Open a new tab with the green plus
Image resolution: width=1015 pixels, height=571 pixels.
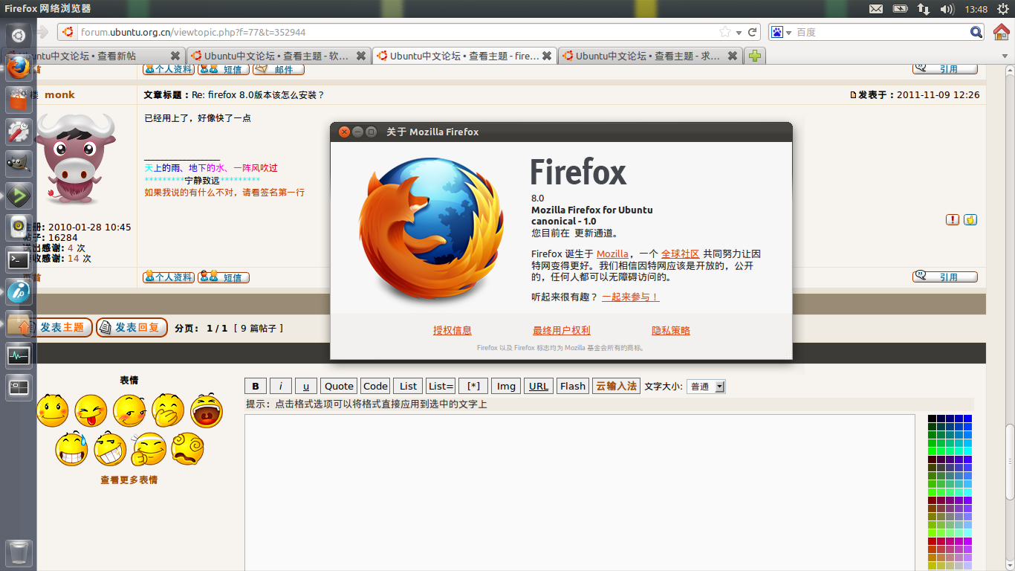(755, 56)
